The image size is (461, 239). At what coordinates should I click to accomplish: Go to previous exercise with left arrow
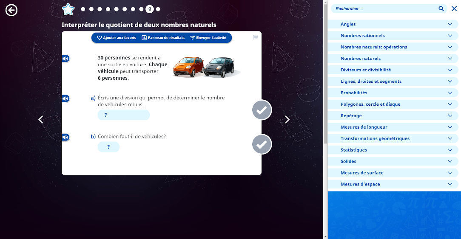[40, 119]
